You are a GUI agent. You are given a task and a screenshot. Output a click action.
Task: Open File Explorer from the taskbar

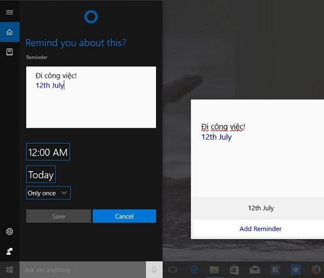click(214, 270)
